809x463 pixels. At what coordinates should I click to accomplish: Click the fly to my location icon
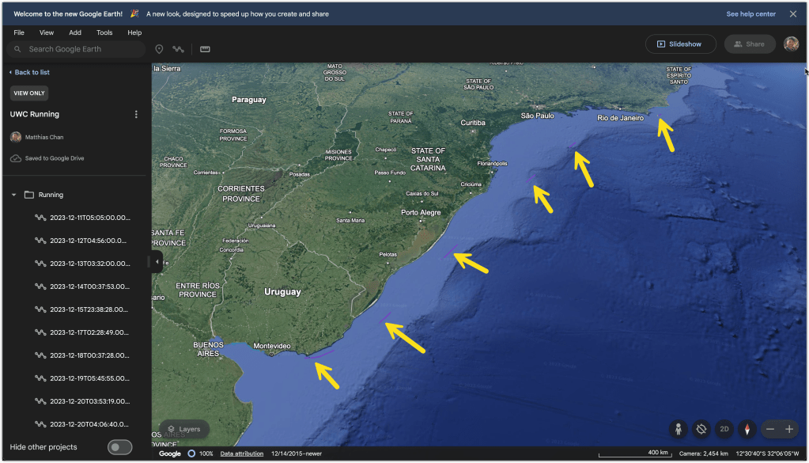701,429
